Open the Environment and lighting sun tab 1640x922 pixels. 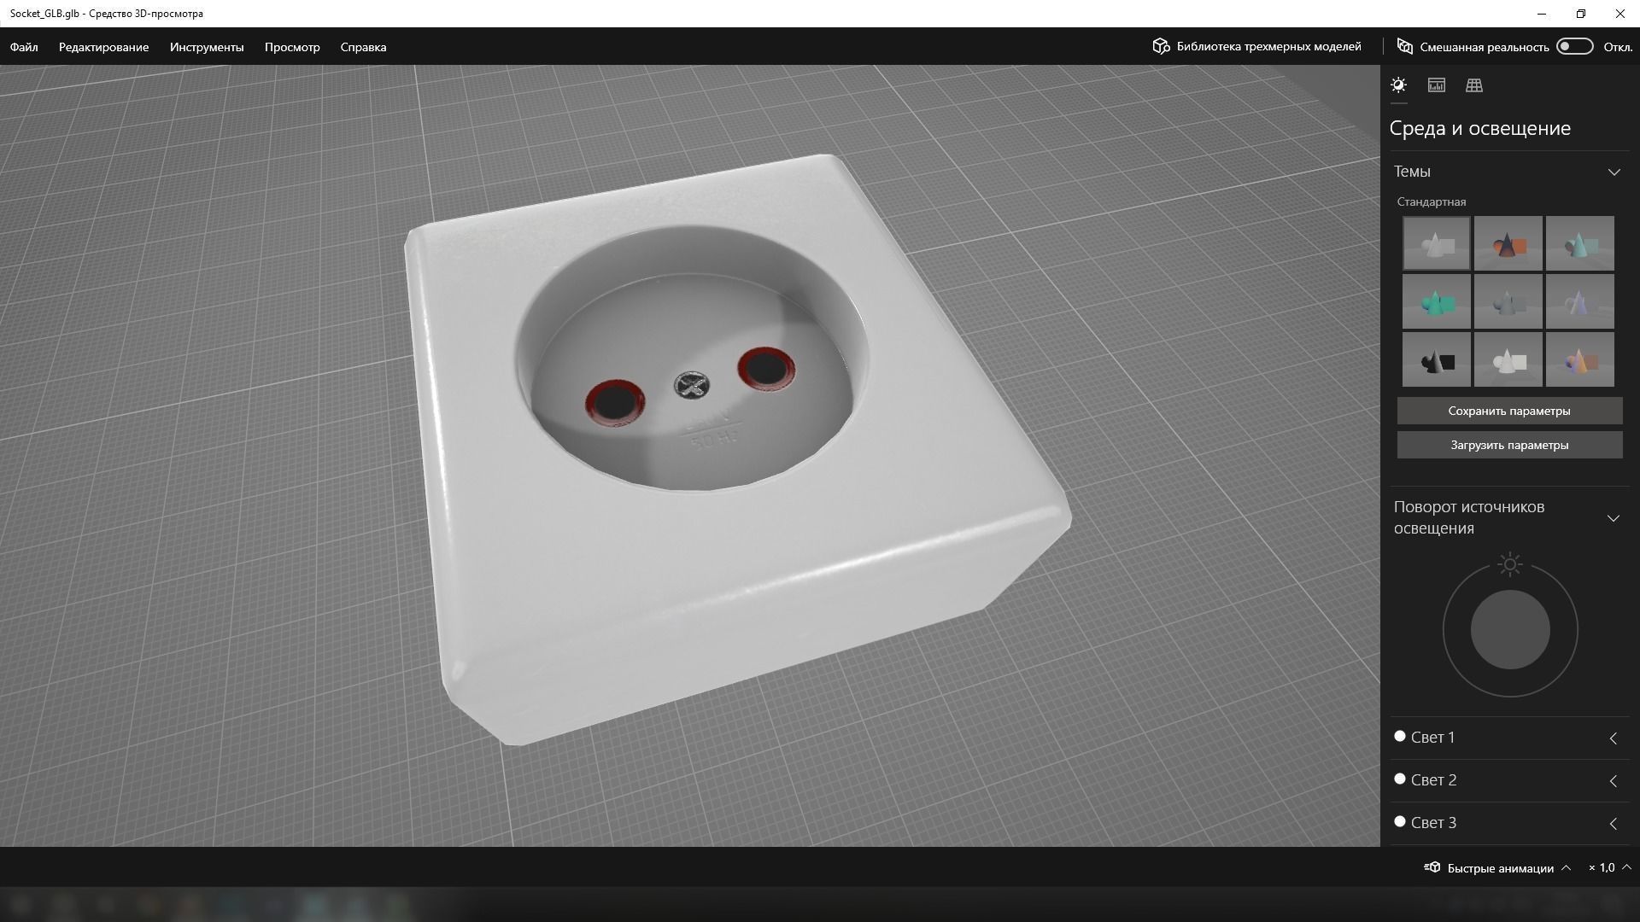click(1398, 85)
